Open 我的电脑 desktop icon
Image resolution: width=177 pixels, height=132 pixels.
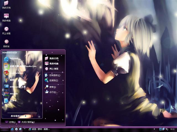[6, 18]
